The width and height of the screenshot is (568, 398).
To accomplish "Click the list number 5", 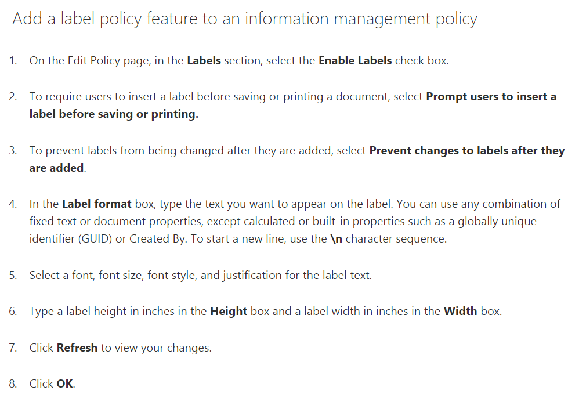I will 13,276.
